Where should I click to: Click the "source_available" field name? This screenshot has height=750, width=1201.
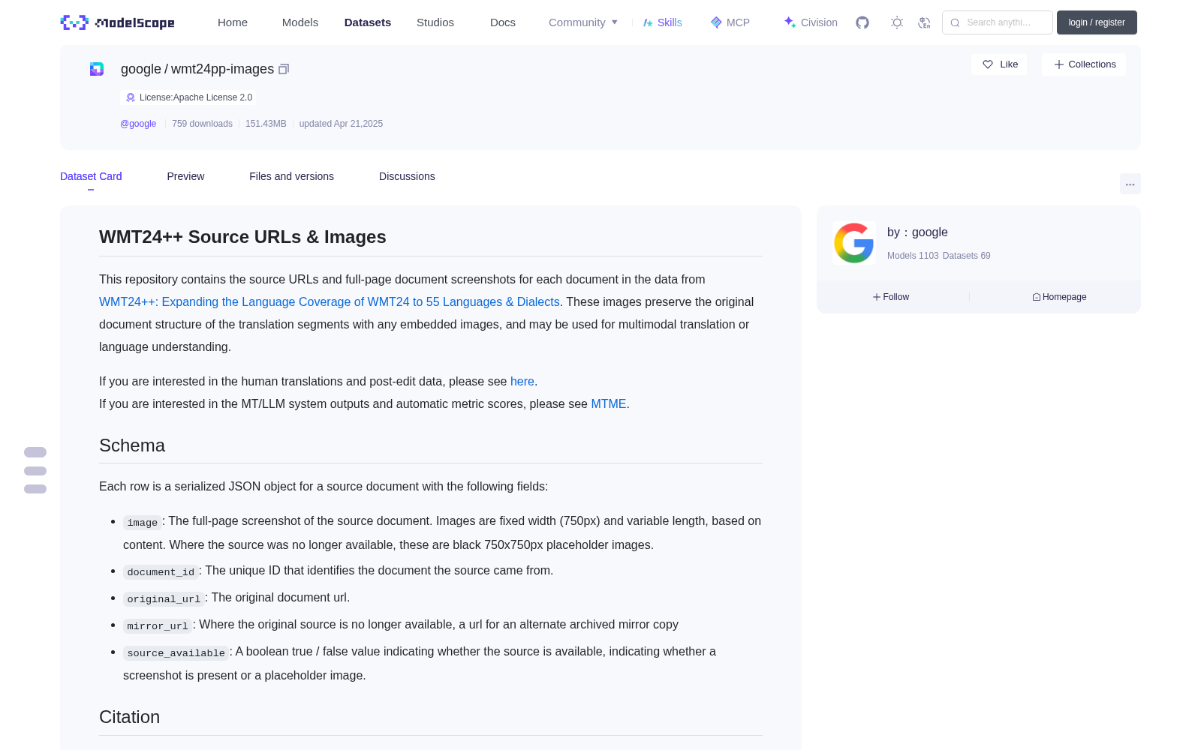pos(176,652)
